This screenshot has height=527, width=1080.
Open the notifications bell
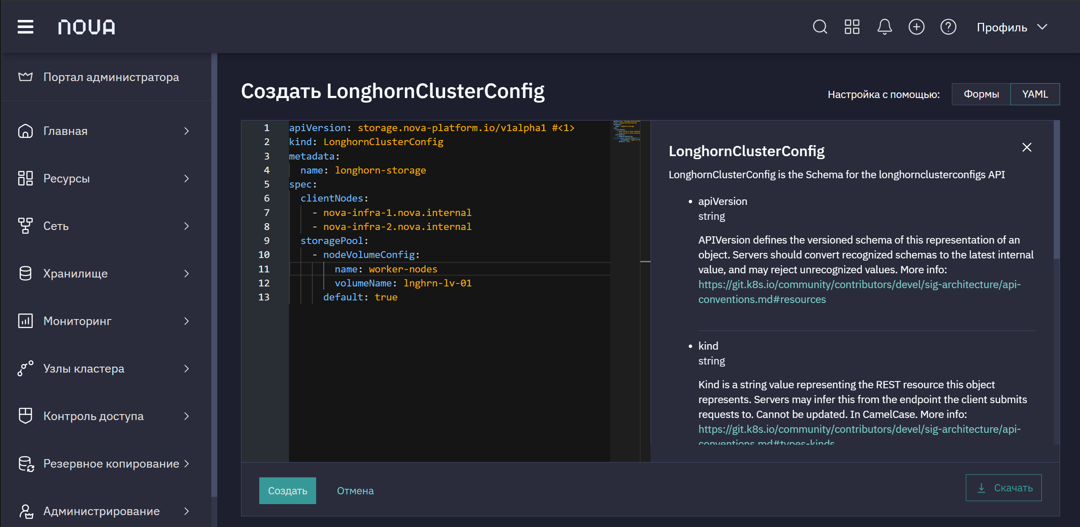coord(884,27)
